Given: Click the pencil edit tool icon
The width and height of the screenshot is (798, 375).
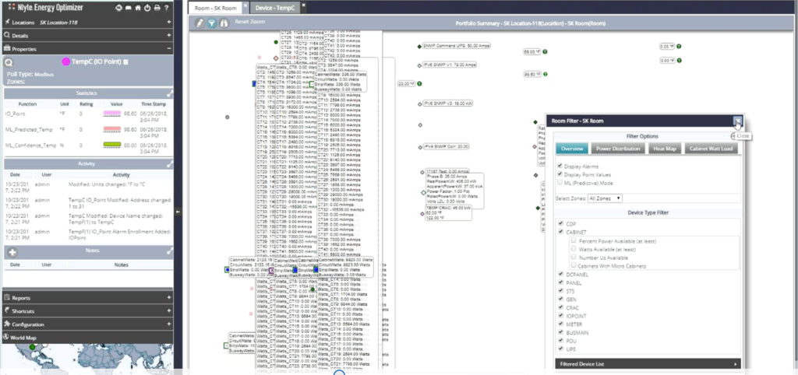Looking at the screenshot, I should pos(200,23).
